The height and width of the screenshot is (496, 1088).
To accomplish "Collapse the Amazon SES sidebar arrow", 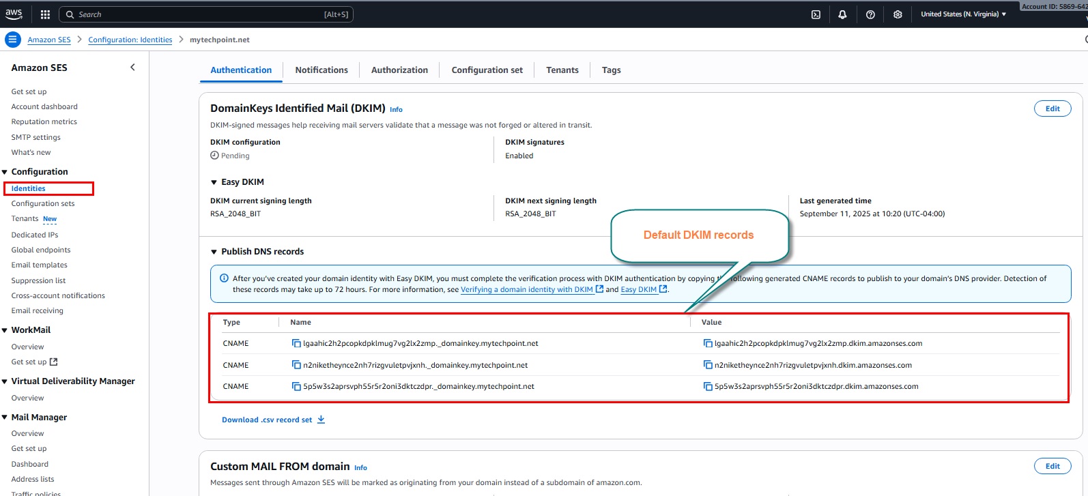I will click(x=132, y=67).
